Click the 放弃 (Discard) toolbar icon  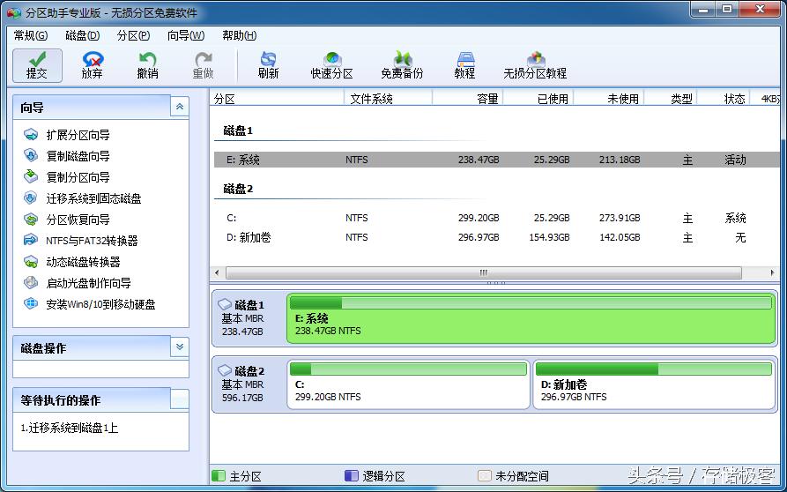tap(93, 65)
